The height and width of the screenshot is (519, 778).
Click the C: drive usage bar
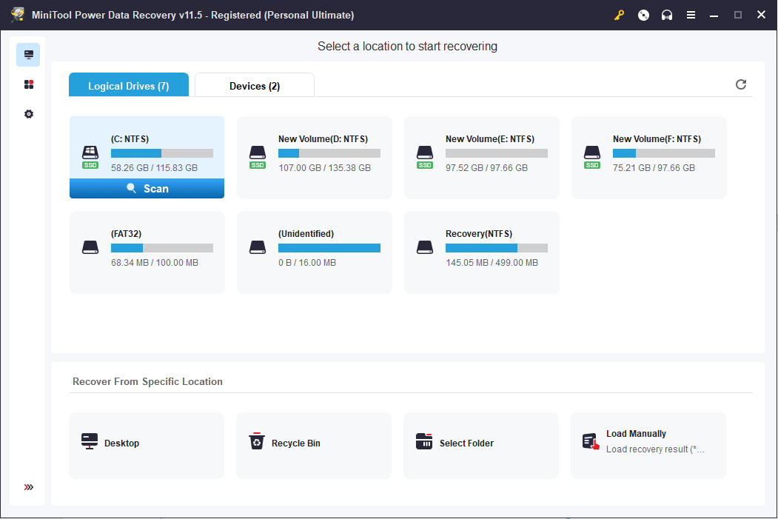[162, 153]
